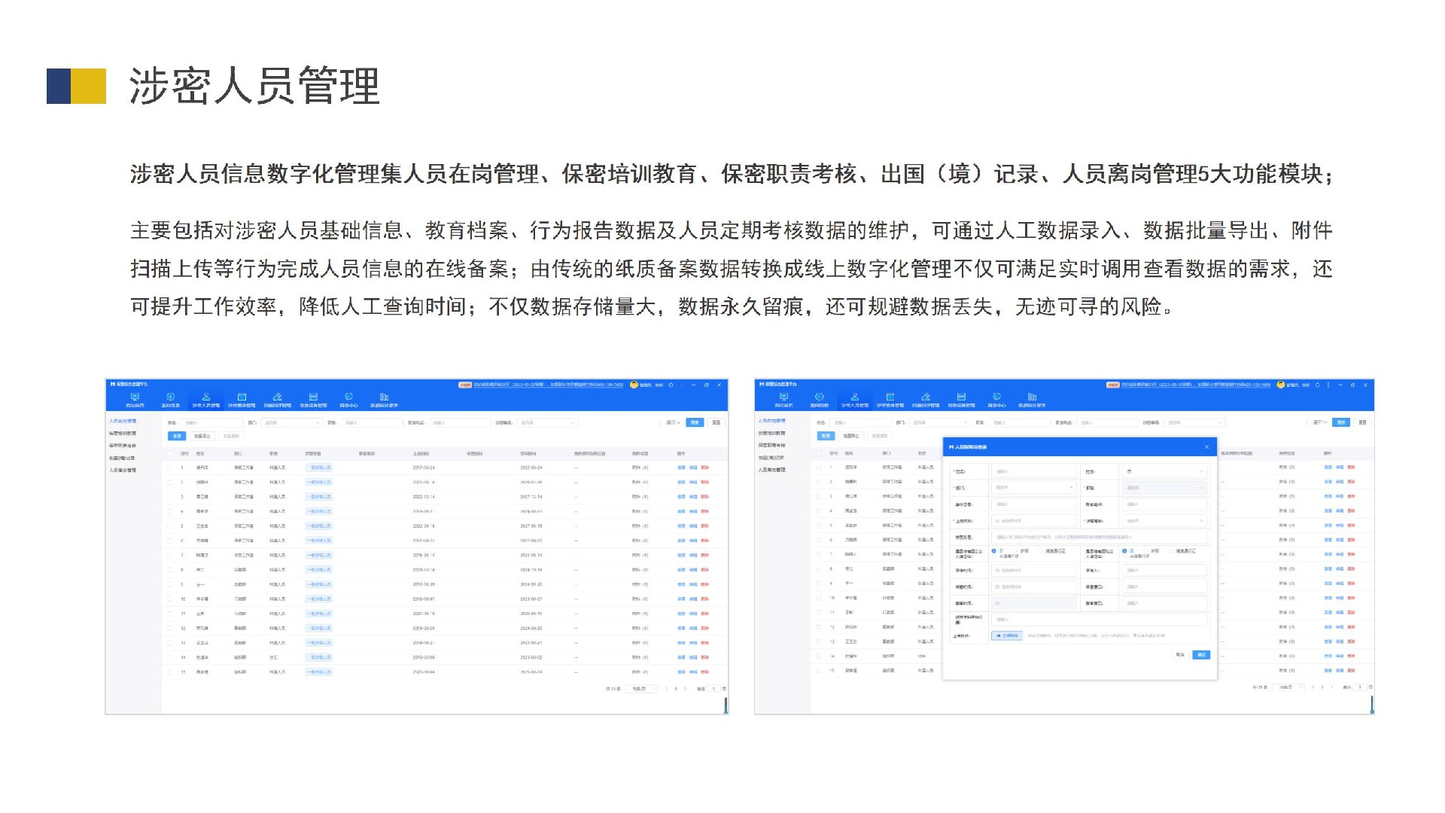Expand more filters with 展开 in right screenshot
This screenshot has height=813, width=1445.
[1320, 422]
